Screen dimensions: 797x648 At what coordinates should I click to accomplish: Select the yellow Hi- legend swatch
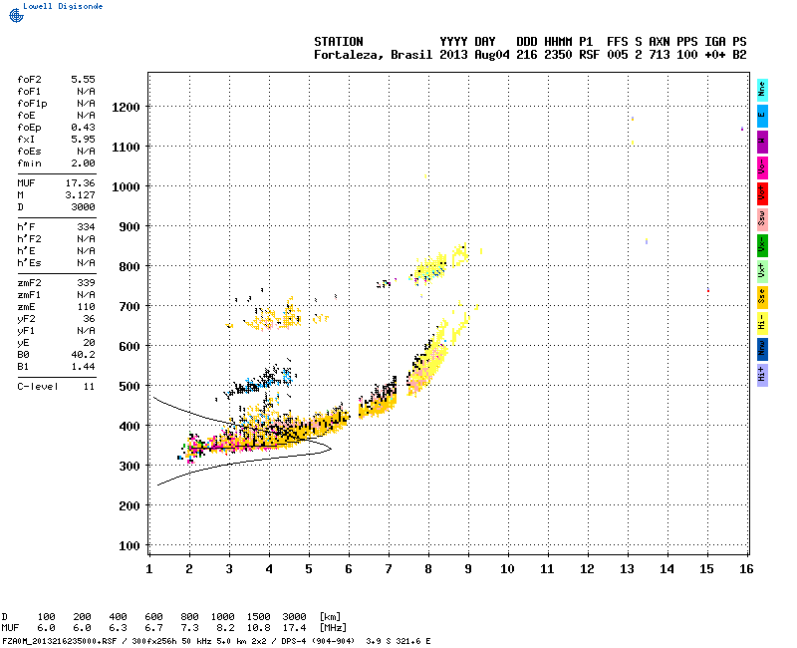click(762, 323)
